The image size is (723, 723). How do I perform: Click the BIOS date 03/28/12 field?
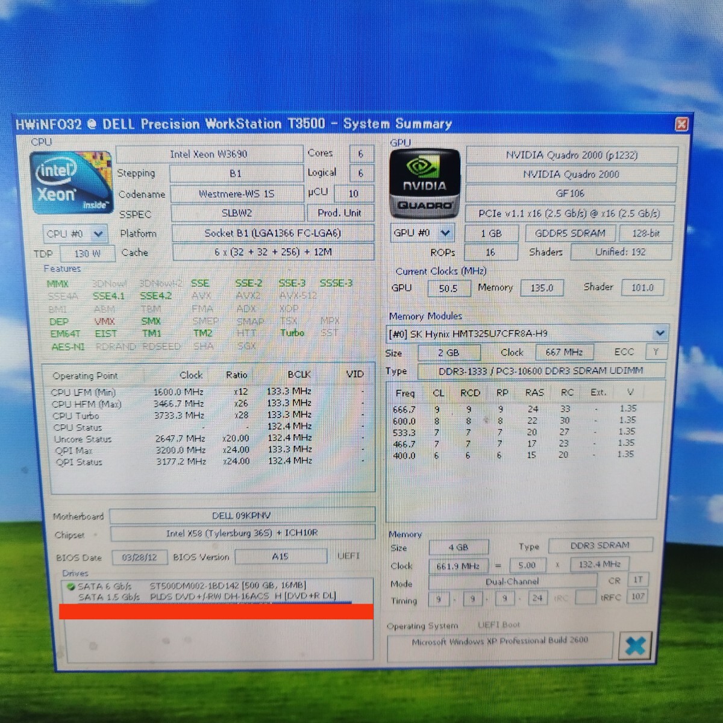click(139, 557)
